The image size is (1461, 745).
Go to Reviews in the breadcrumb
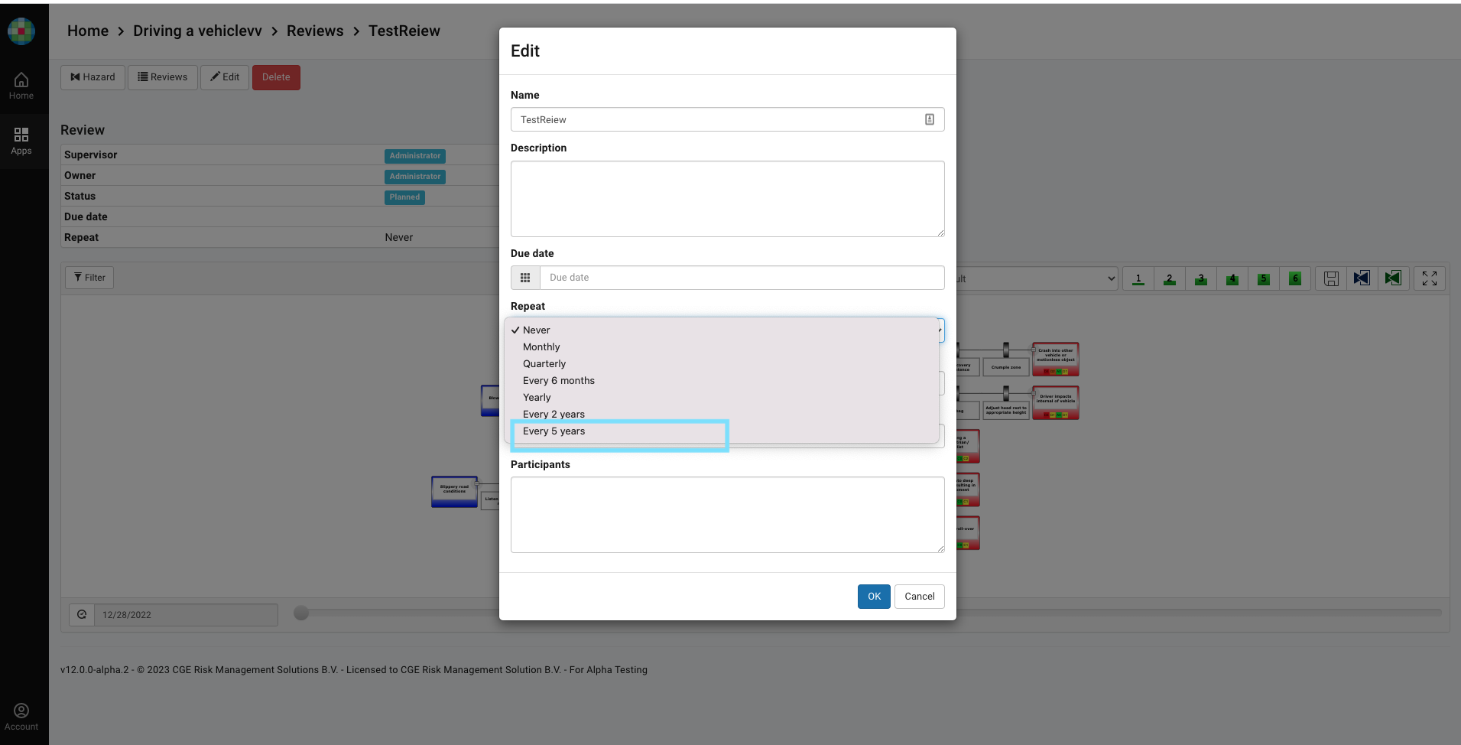(315, 31)
